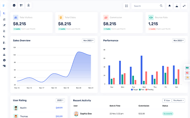
Task: Open the settings sliders icon in header
Action: 184,6
